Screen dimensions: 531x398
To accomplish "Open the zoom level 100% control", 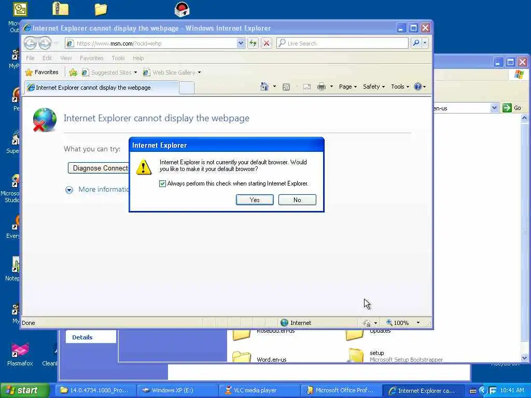I will click(x=398, y=323).
